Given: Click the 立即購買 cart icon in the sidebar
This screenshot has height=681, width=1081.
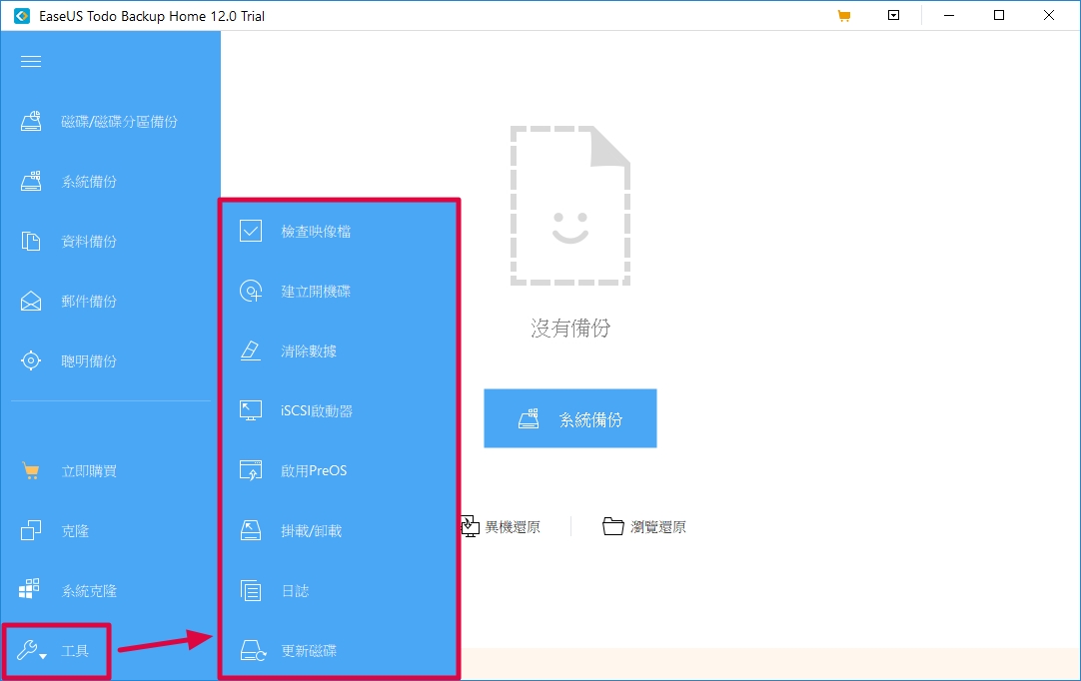Looking at the screenshot, I should 31,471.
